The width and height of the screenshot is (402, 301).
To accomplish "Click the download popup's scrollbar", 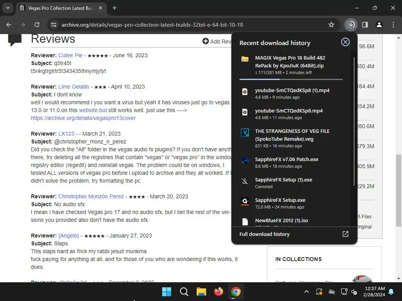I will click(354, 121).
